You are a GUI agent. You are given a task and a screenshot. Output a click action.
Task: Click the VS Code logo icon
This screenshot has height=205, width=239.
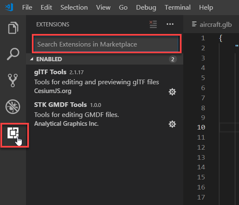point(9,7)
